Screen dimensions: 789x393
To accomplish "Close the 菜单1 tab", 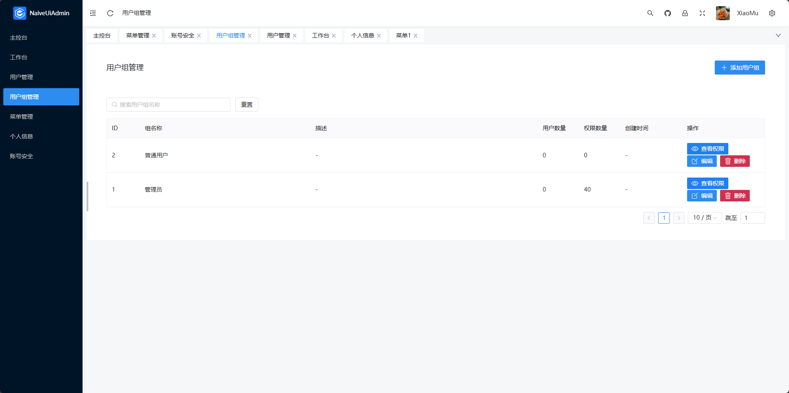I will pos(416,35).
